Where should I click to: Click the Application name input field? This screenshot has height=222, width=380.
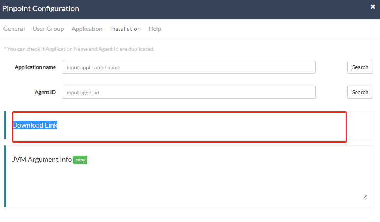188,67
